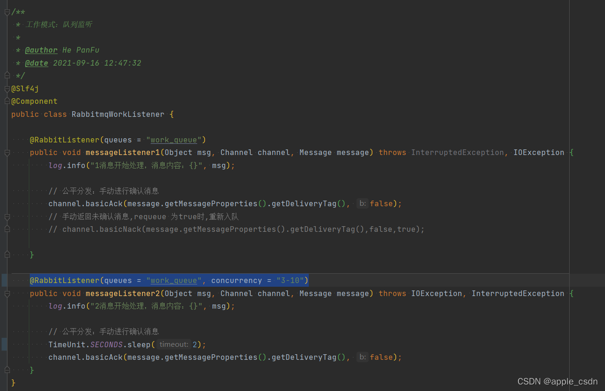The width and height of the screenshot is (605, 391).
Task: Collapse the messageListener1 method body
Action: 7,153
